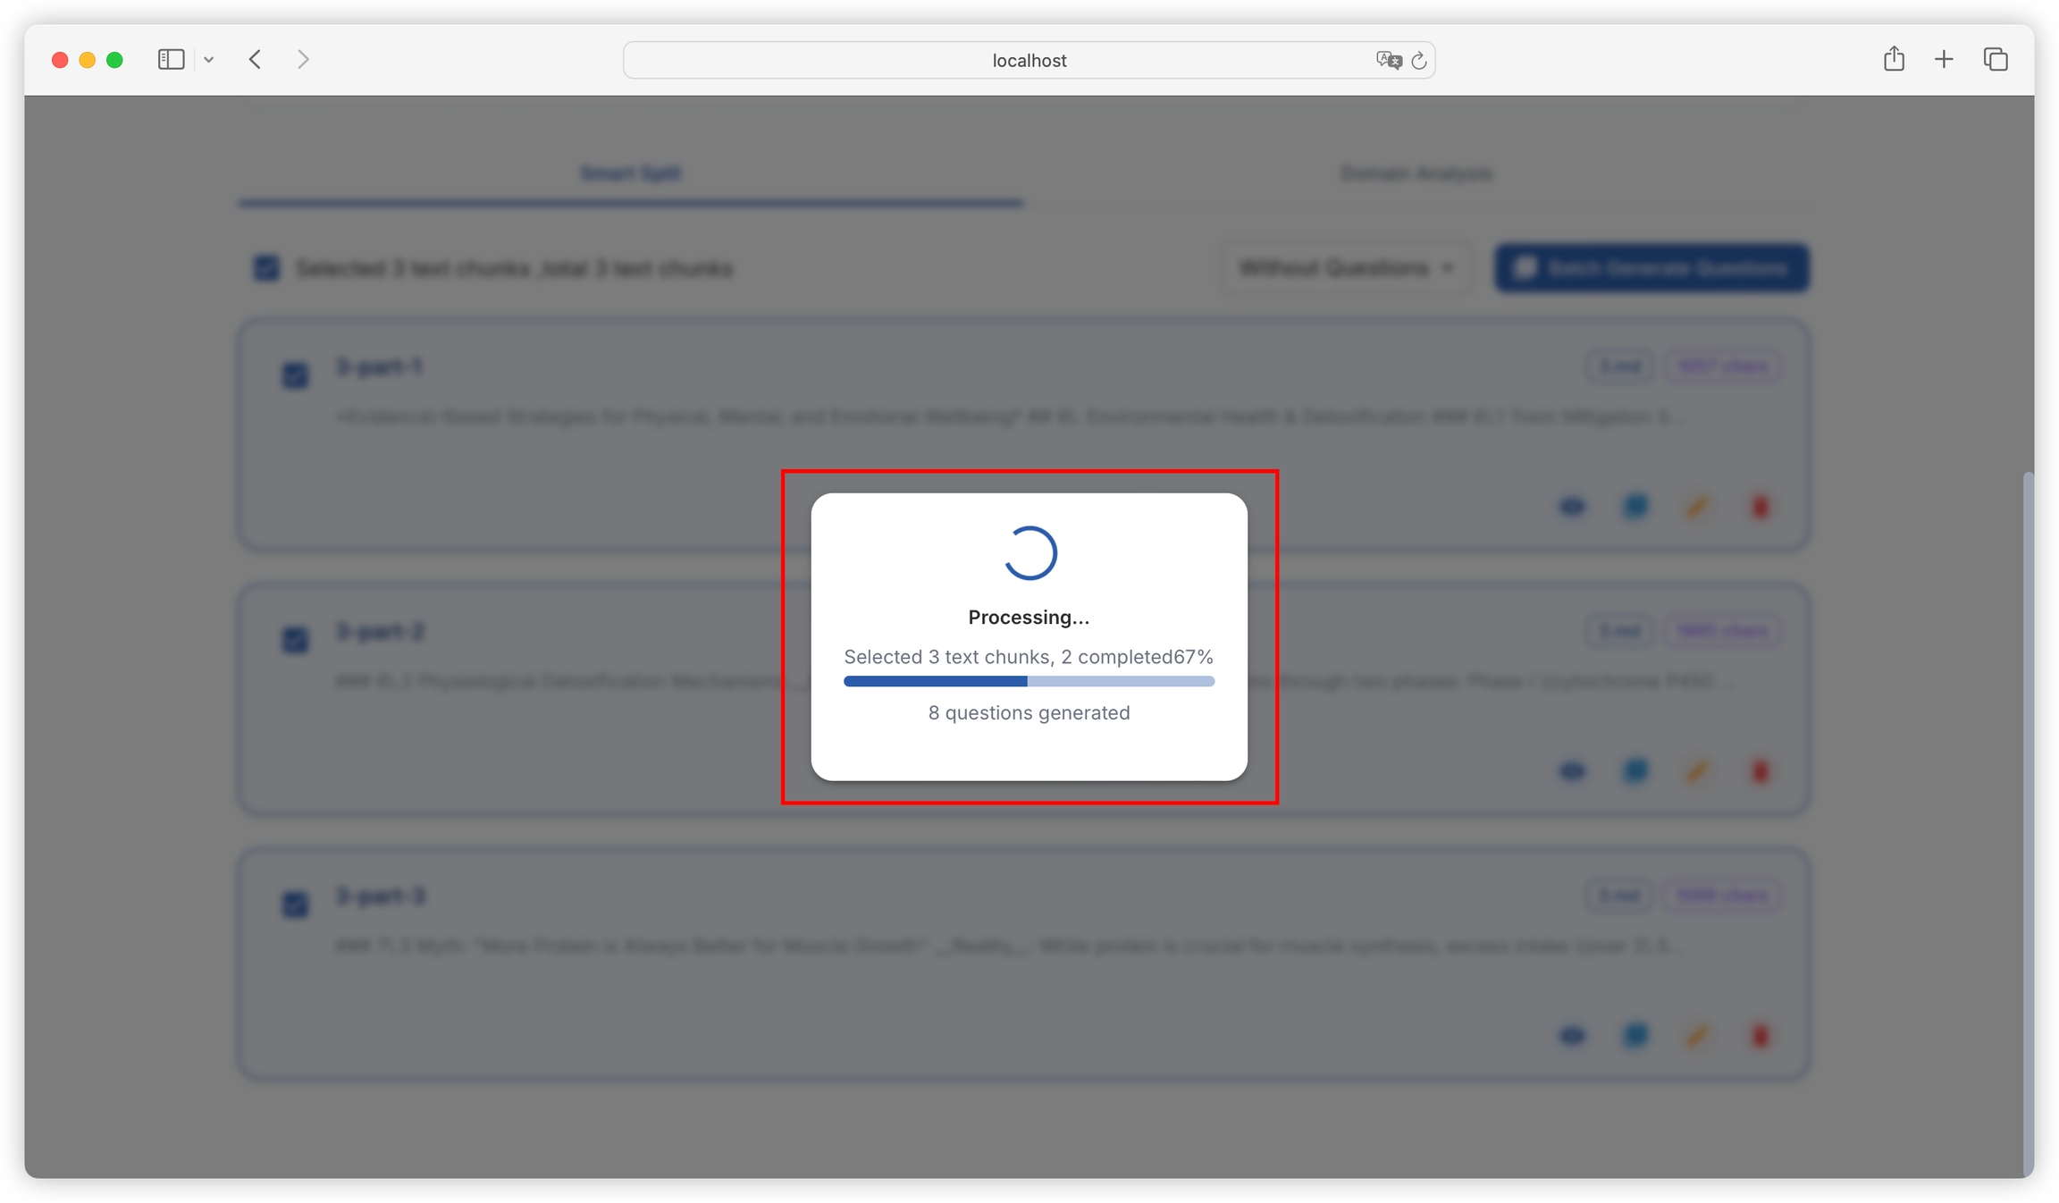Click the red delete icon for 3-part-1
2059x1203 pixels.
tap(1760, 507)
